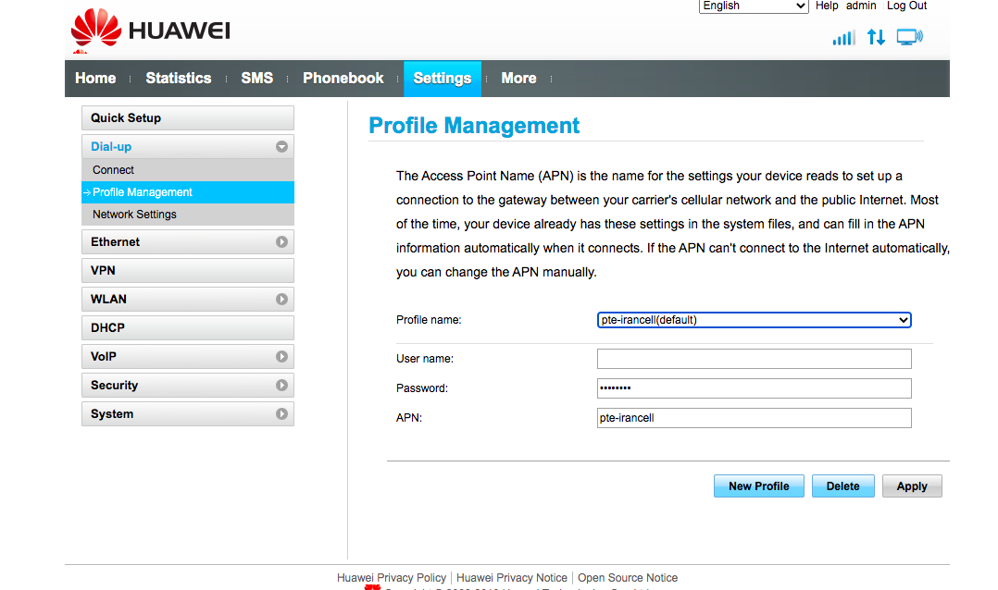Switch to the SMS tab
Screen dimensions: 998x590
tap(257, 79)
